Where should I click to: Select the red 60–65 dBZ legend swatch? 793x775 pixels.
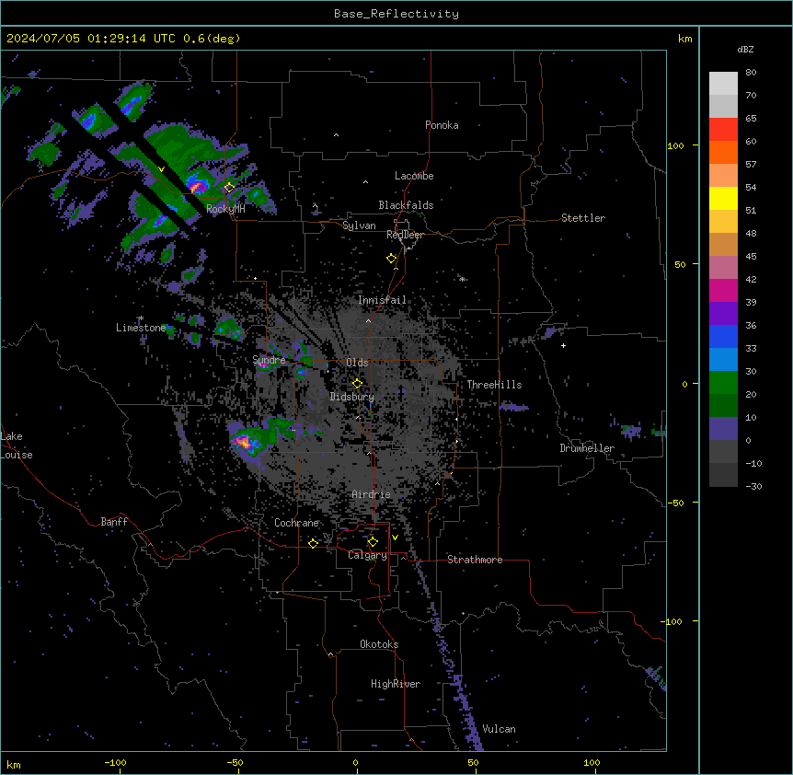(723, 130)
